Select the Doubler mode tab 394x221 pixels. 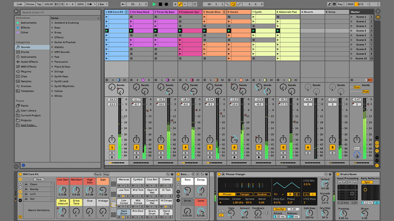tap(262, 194)
